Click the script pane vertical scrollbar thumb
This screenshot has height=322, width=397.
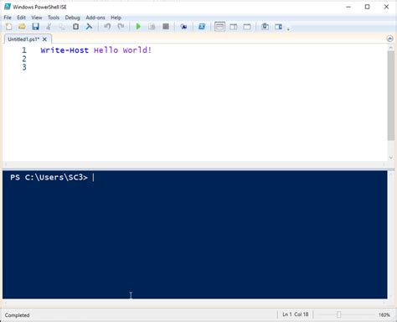[390, 96]
